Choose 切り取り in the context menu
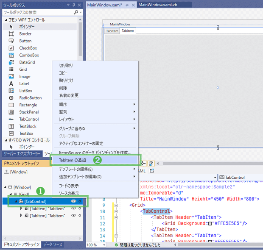The image size is (263, 250). click(95, 66)
